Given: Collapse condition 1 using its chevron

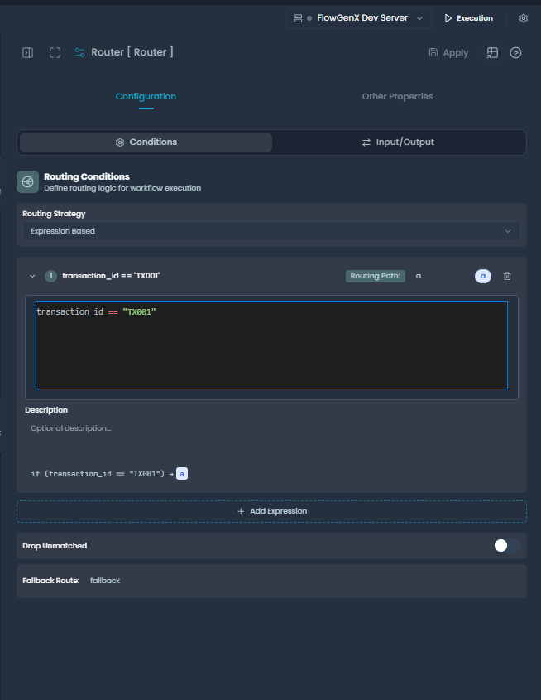Looking at the screenshot, I should click(33, 276).
